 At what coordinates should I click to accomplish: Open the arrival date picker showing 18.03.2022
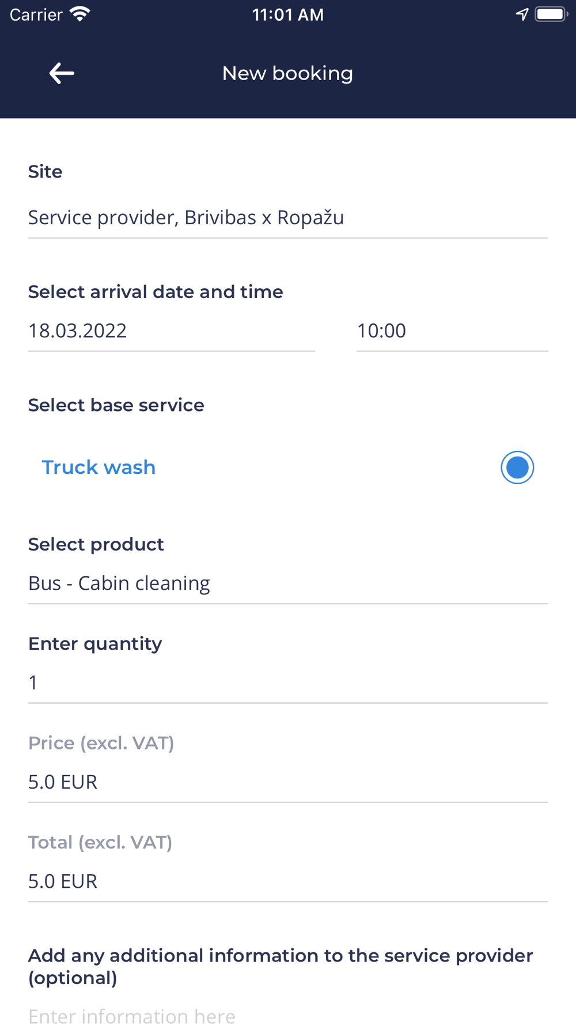click(x=171, y=331)
